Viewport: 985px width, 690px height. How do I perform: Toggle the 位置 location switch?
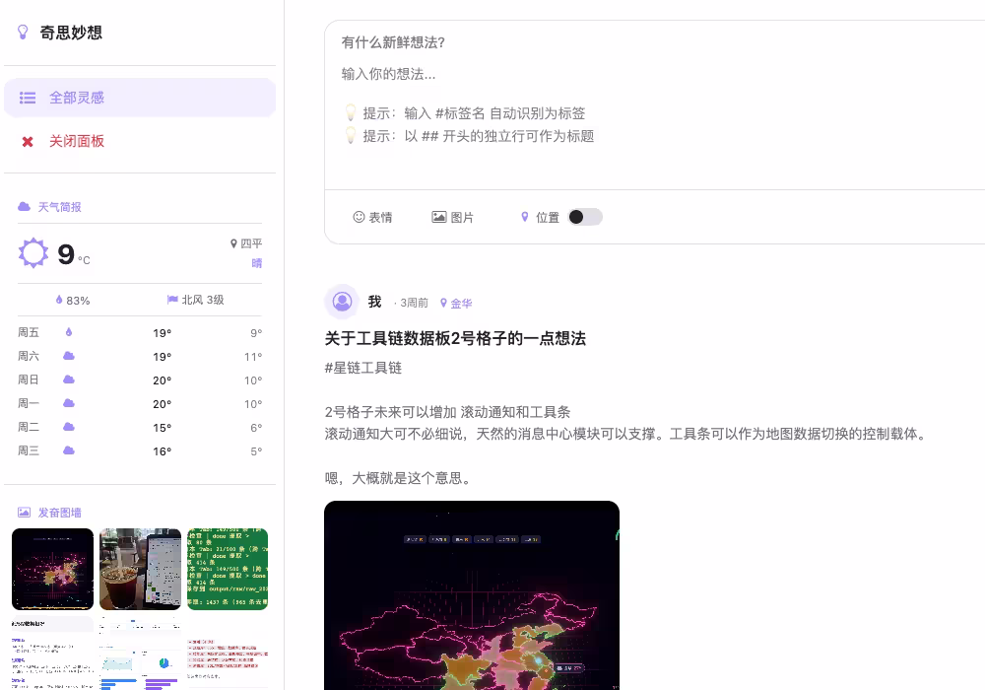[x=585, y=217]
